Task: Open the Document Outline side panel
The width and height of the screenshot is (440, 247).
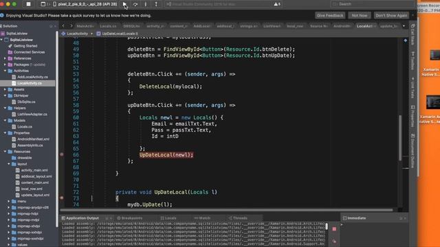Action: pyautogui.click(x=412, y=151)
